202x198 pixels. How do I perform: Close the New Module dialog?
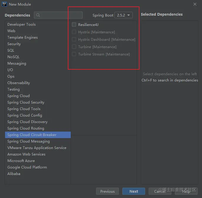click(195, 4)
